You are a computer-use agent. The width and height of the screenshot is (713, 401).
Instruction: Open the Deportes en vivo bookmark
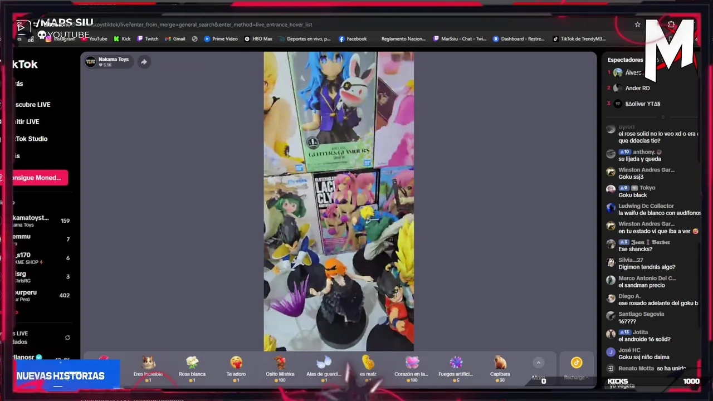click(304, 39)
